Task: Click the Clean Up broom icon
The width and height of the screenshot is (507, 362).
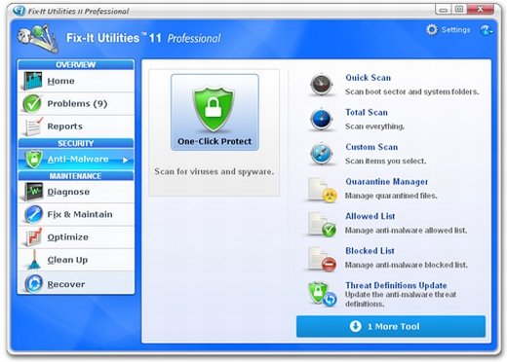Action: (x=33, y=260)
